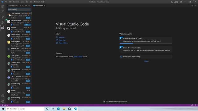Close the Get Started tab

[44, 6]
